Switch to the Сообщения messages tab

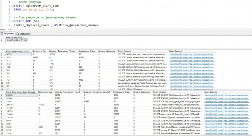coord(24,33)
